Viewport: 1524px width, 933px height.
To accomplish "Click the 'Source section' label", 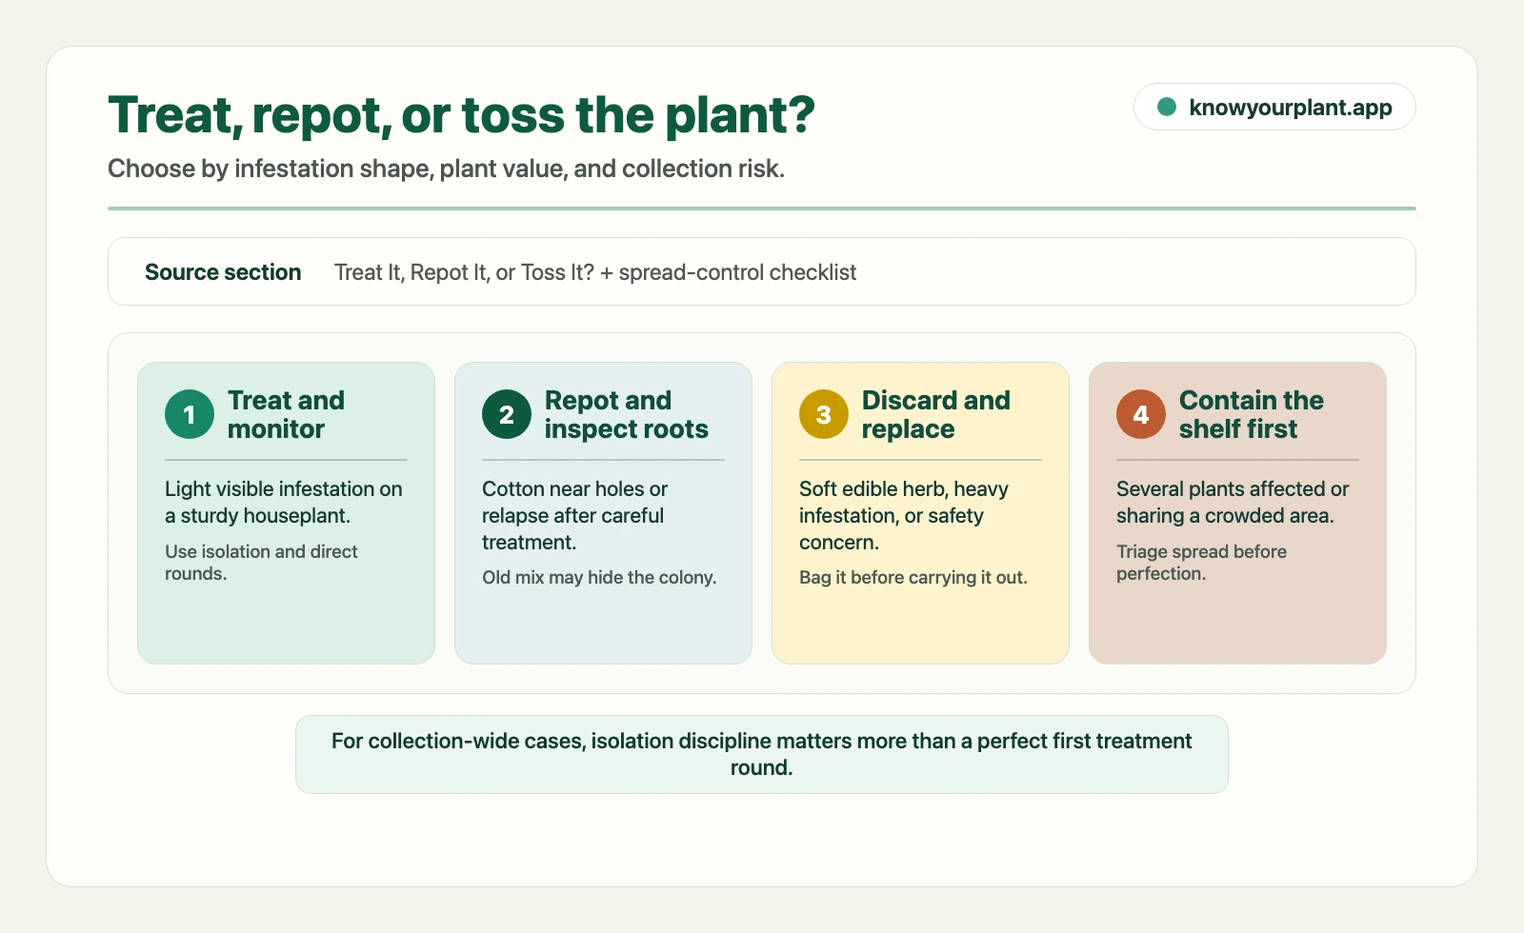I will 223,272.
